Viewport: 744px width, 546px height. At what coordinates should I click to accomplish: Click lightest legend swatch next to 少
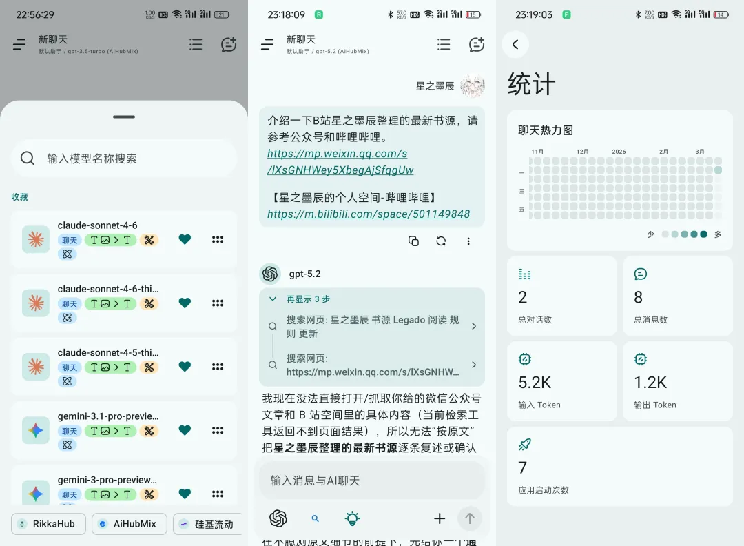point(665,234)
